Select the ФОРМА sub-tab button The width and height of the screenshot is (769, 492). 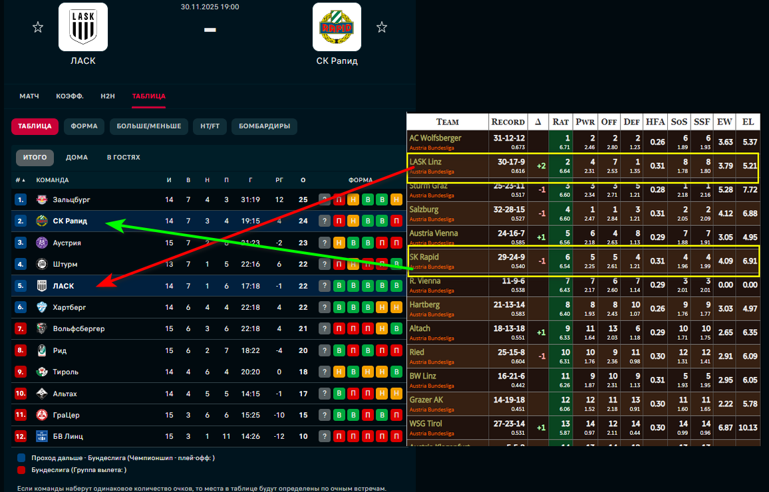pyautogui.click(x=84, y=126)
